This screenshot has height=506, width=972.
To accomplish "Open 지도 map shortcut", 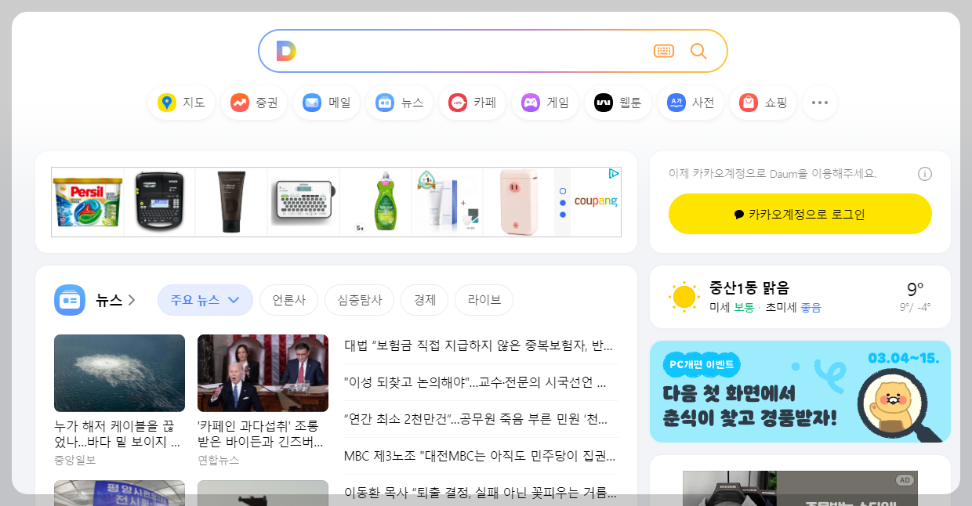I will (x=181, y=103).
